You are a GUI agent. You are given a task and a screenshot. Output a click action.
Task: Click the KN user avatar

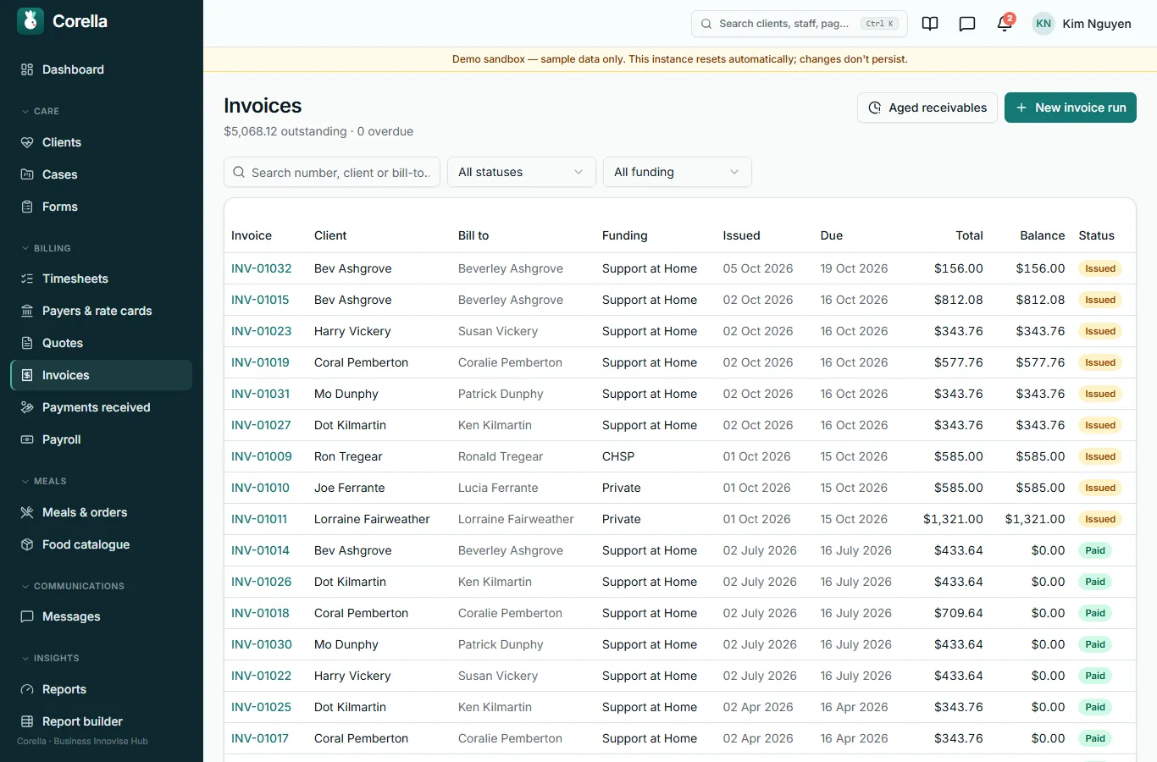point(1044,24)
